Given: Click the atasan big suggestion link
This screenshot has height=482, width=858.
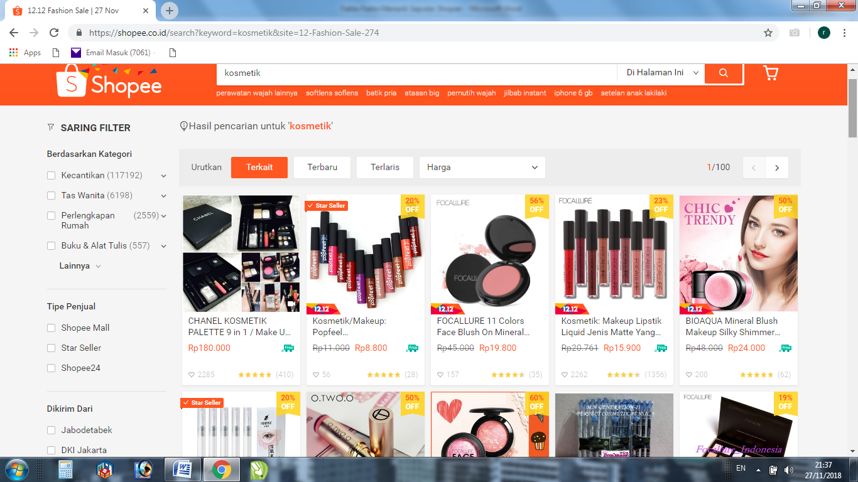Looking at the screenshot, I should (422, 93).
